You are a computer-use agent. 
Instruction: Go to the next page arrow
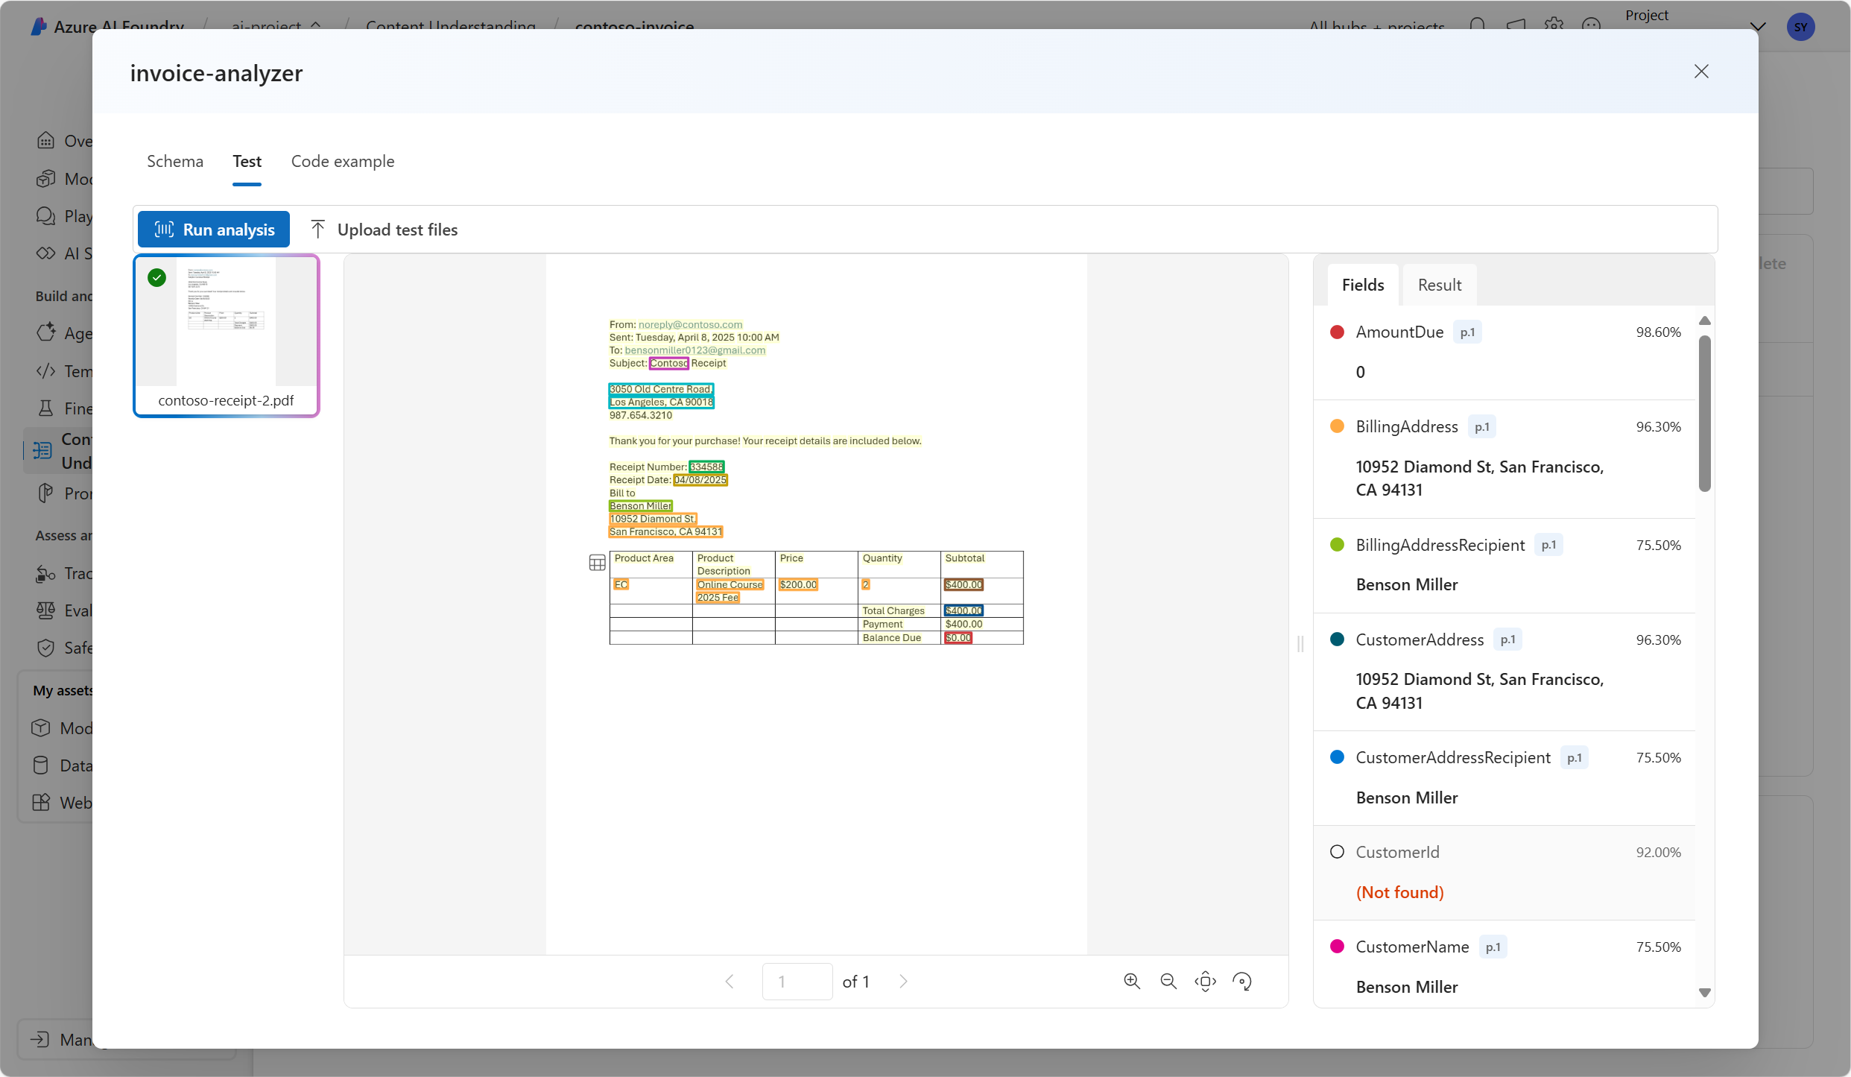[904, 982]
